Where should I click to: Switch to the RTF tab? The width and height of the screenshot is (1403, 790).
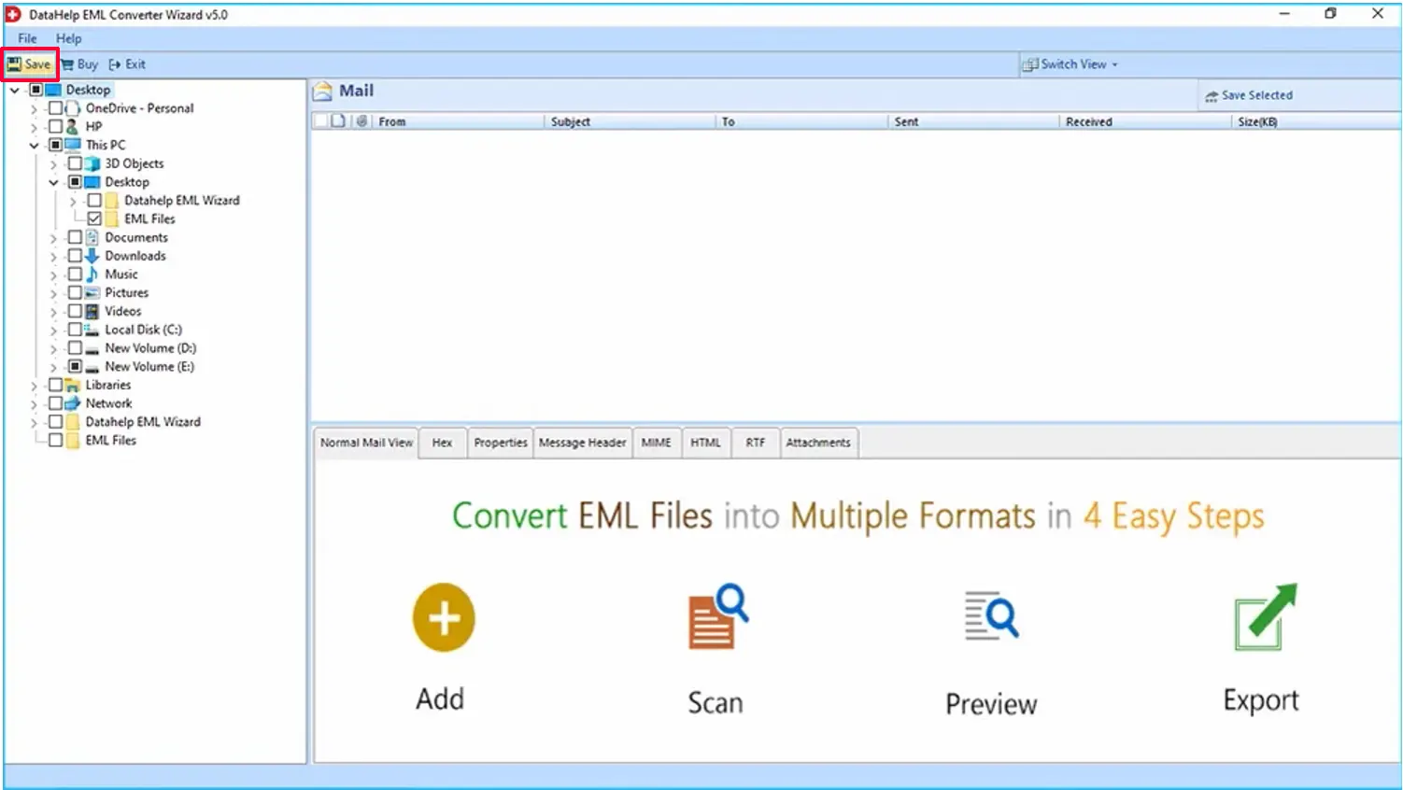[x=755, y=443]
